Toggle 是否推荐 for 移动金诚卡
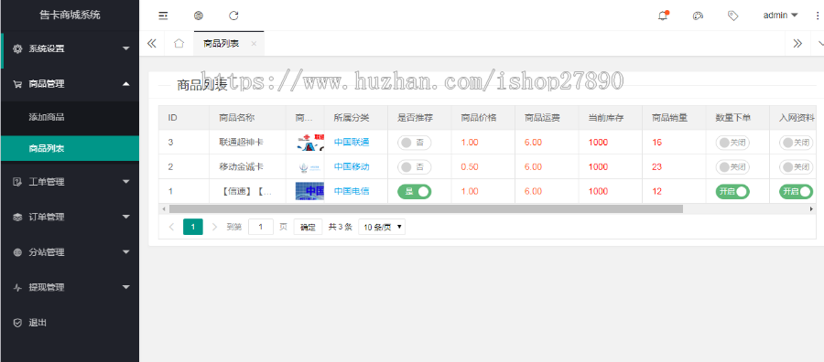The height and width of the screenshot is (362, 824). (414, 167)
